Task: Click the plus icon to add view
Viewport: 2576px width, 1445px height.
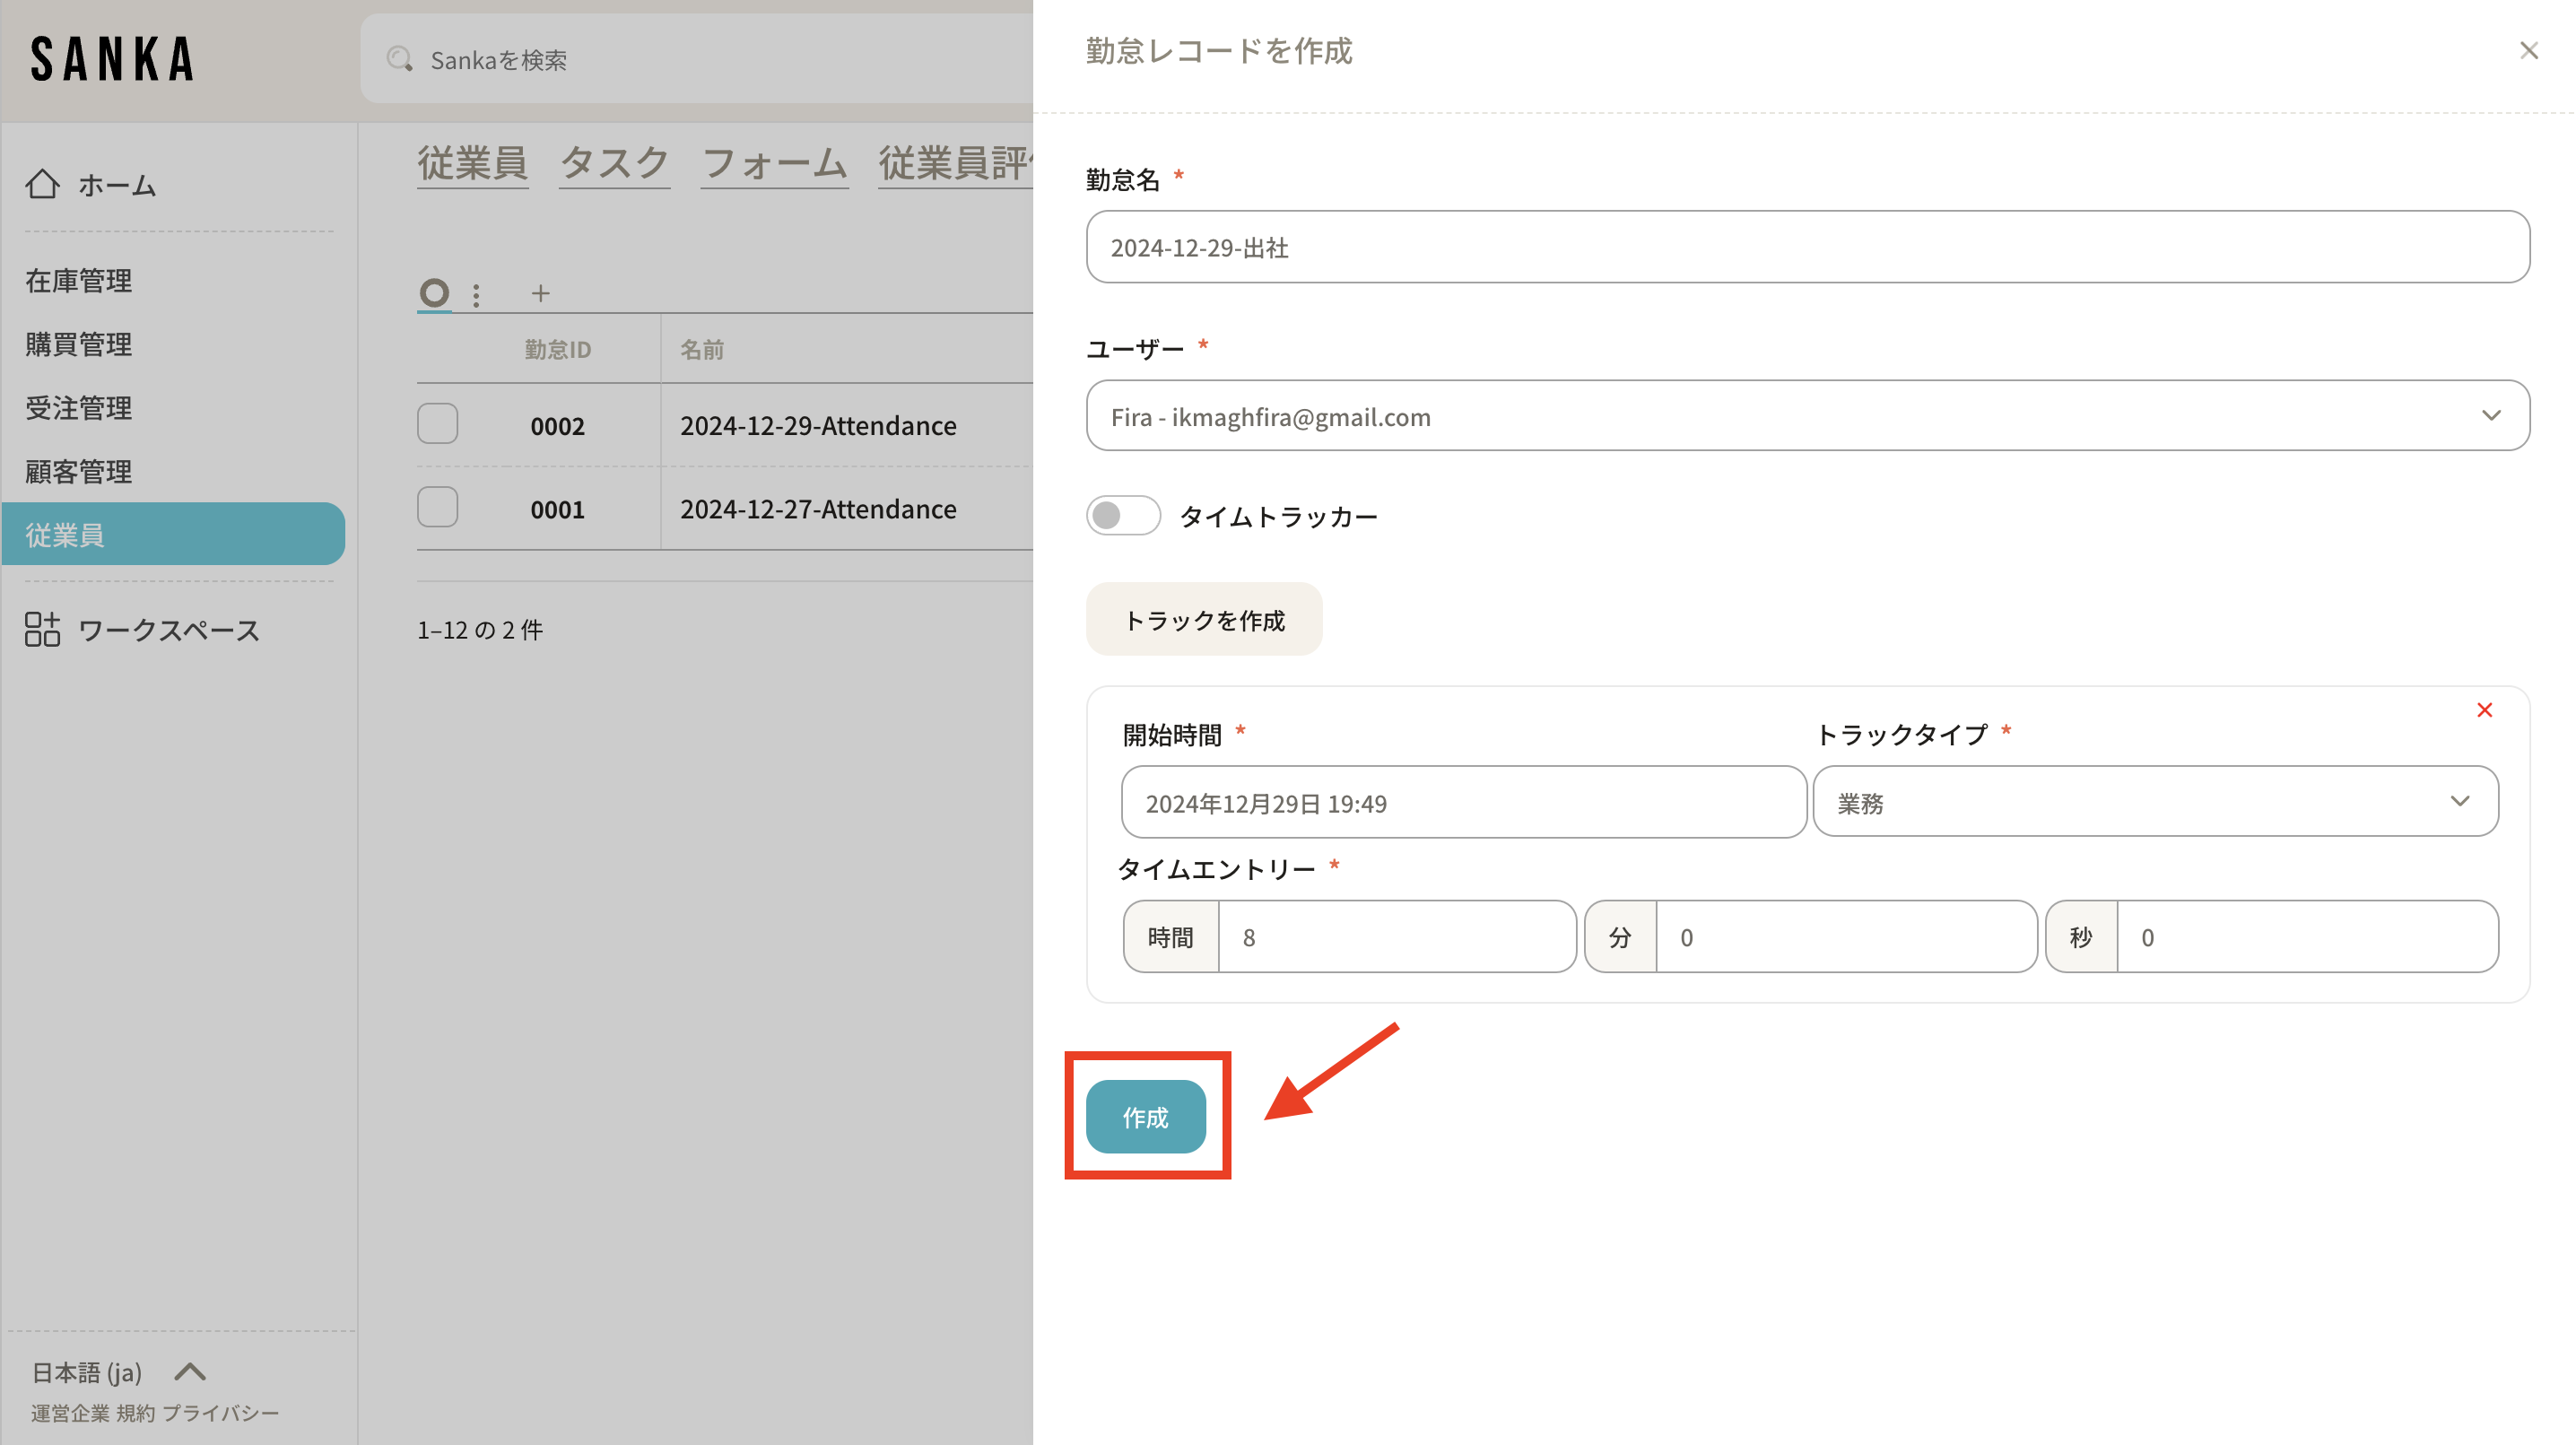Action: (x=540, y=293)
